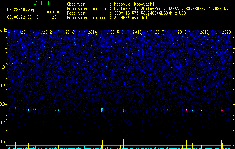
Task: Click the A504HB(yagi 4el) antenna text
Action: pyautogui.click(x=132, y=18)
